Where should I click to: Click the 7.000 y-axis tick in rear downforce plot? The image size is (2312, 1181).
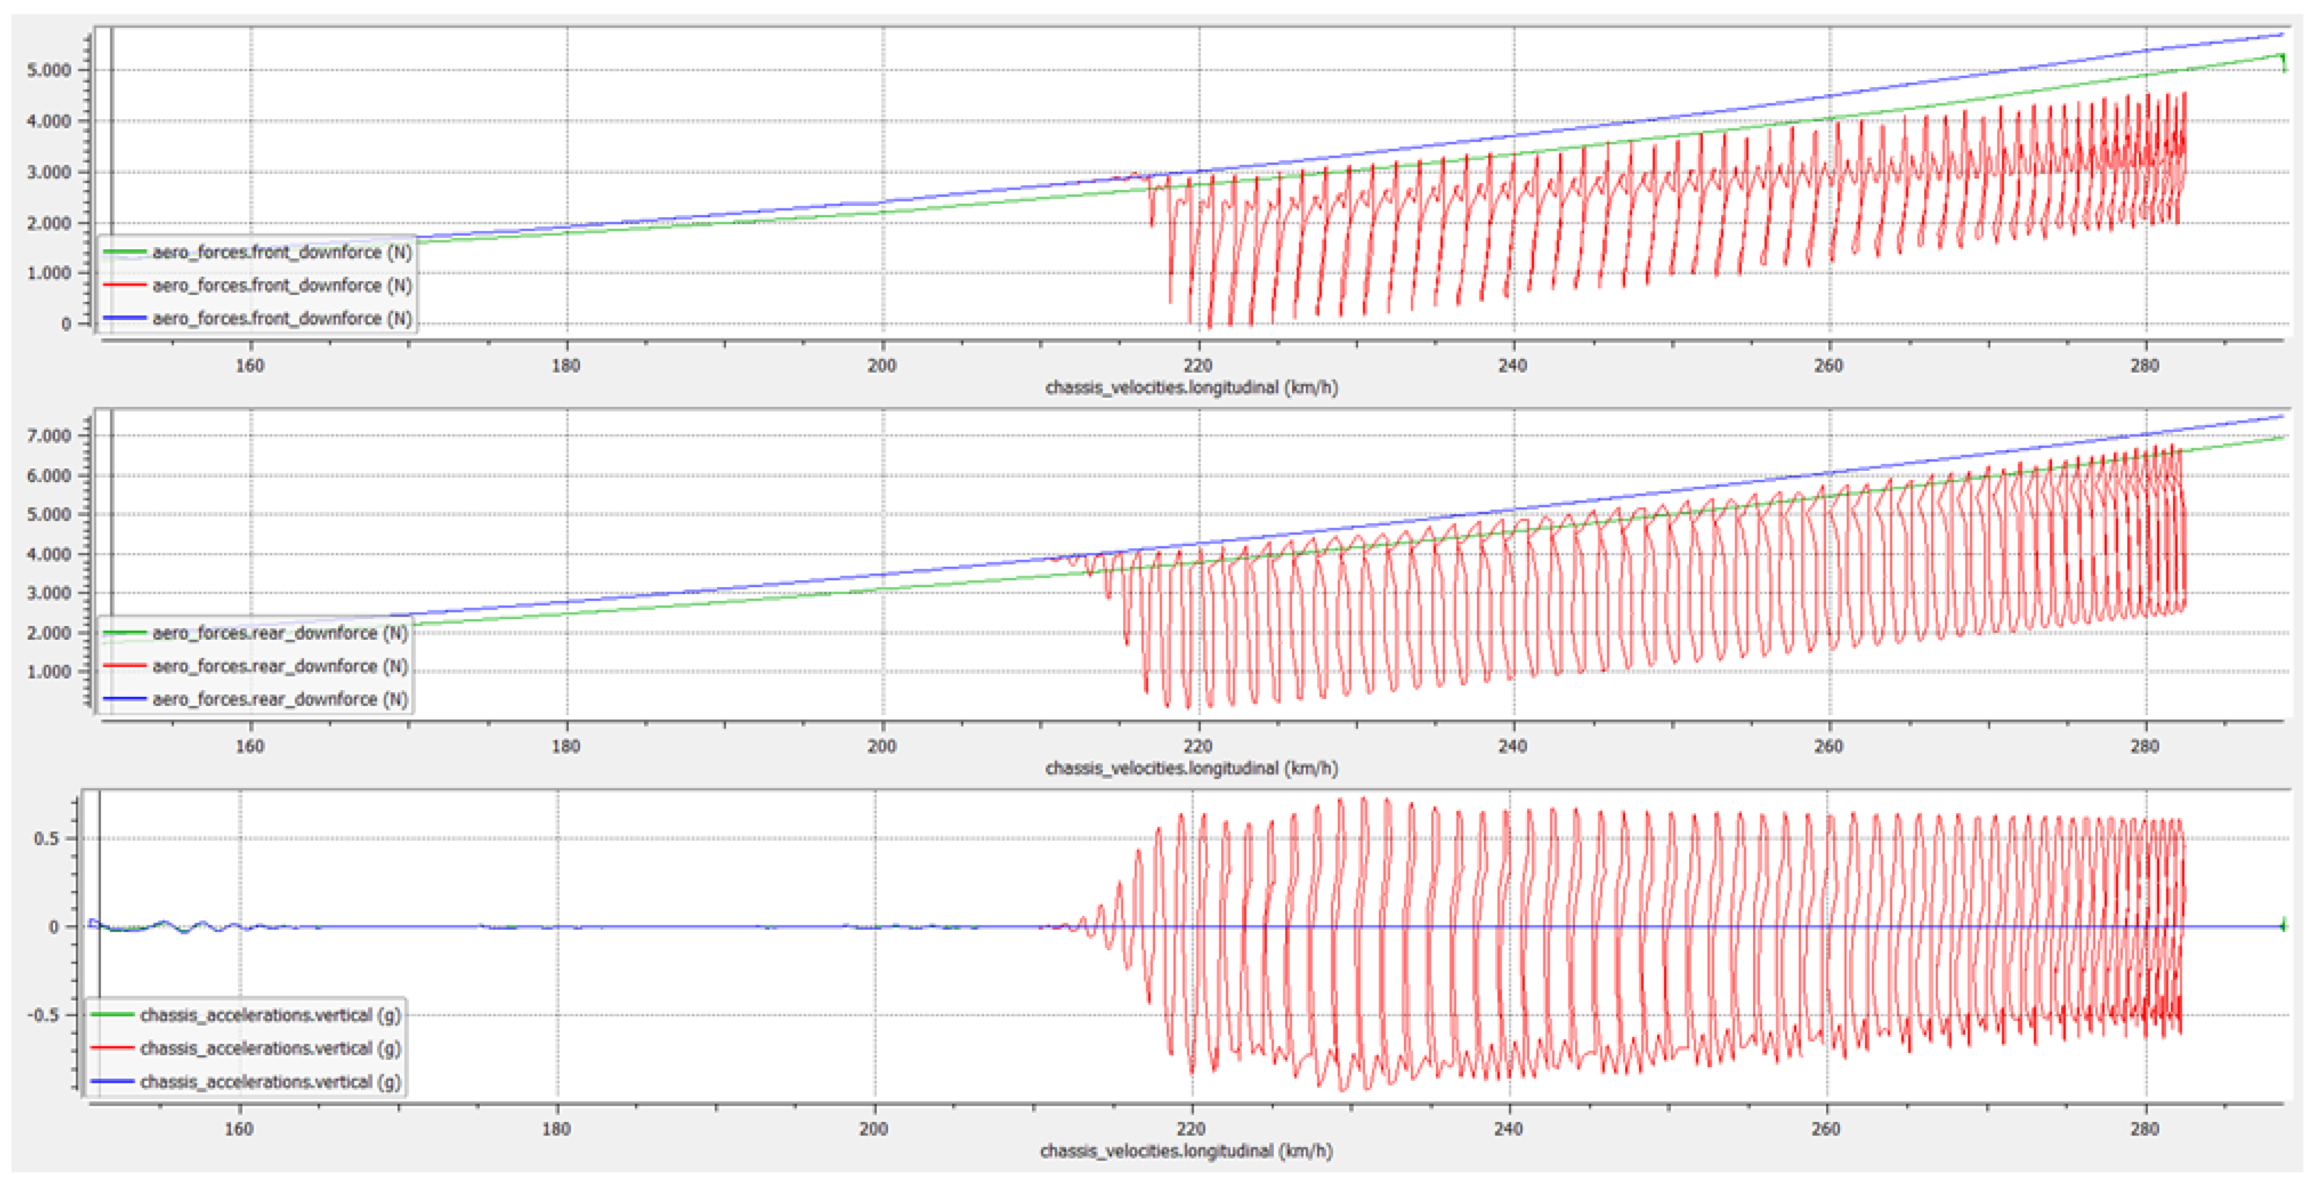pyautogui.click(x=48, y=437)
